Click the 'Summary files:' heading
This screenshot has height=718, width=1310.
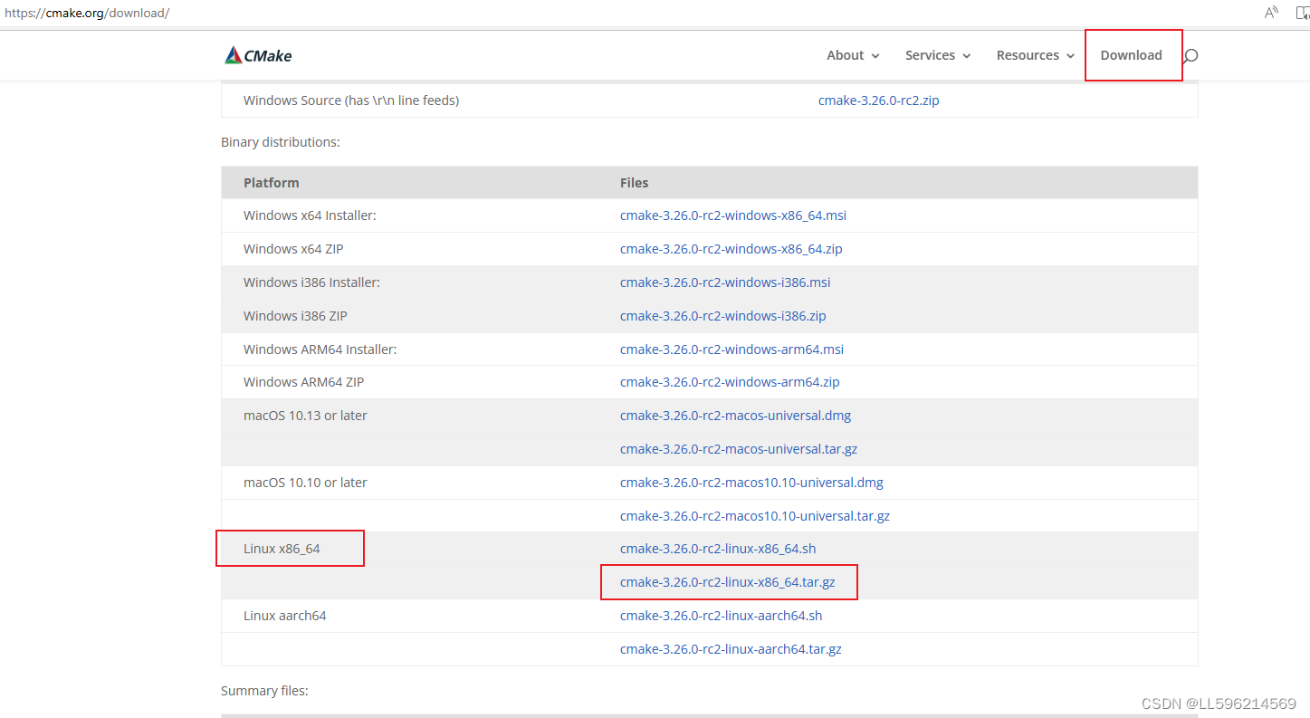pyautogui.click(x=264, y=691)
